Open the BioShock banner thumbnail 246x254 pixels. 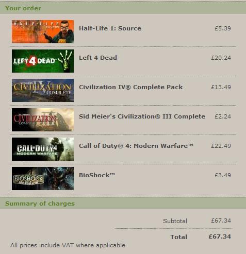click(43, 178)
